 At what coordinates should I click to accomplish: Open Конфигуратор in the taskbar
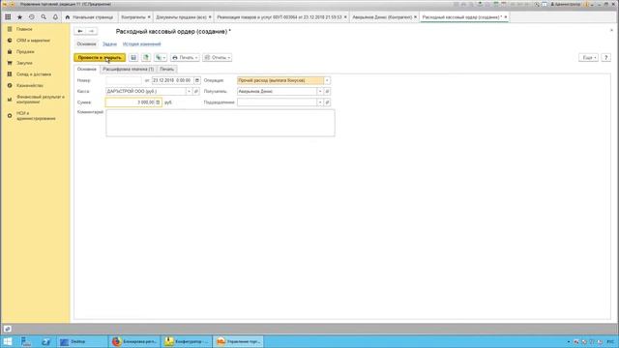(187, 341)
